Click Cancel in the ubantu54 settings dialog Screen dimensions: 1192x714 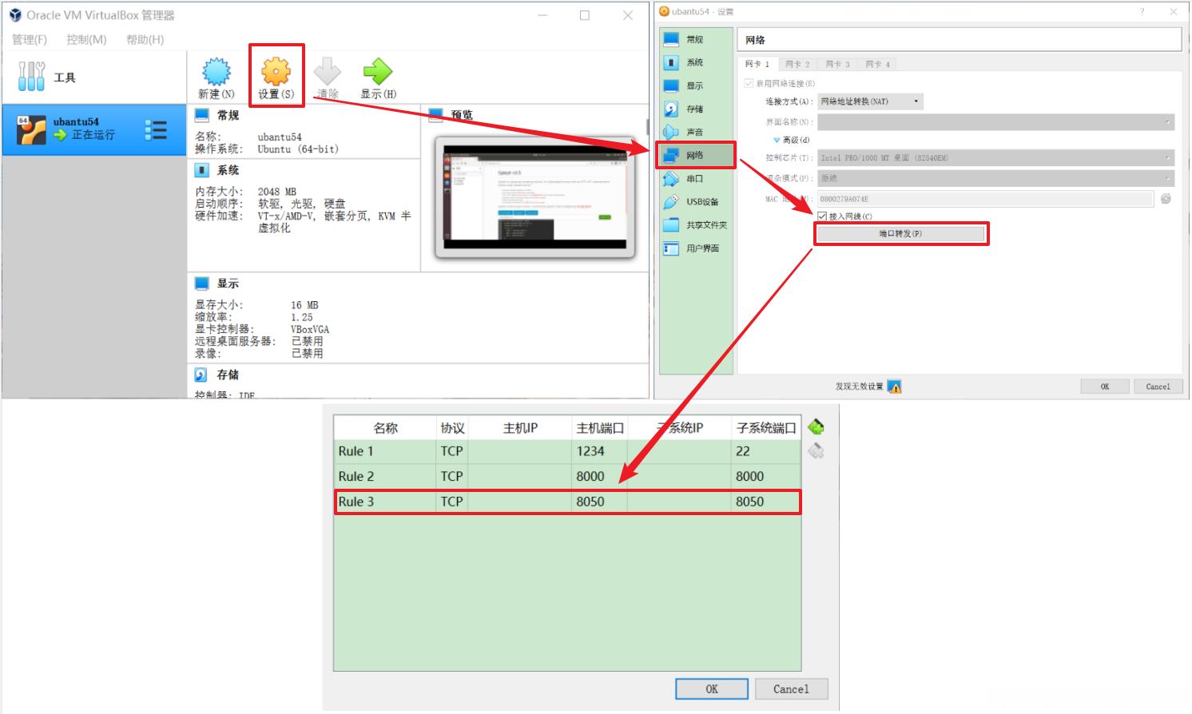(x=1158, y=387)
